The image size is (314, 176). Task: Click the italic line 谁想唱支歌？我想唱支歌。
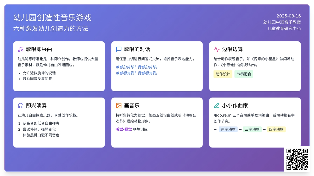[x=138, y=73]
